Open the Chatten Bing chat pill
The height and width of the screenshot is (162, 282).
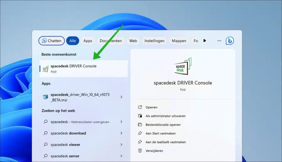point(51,41)
